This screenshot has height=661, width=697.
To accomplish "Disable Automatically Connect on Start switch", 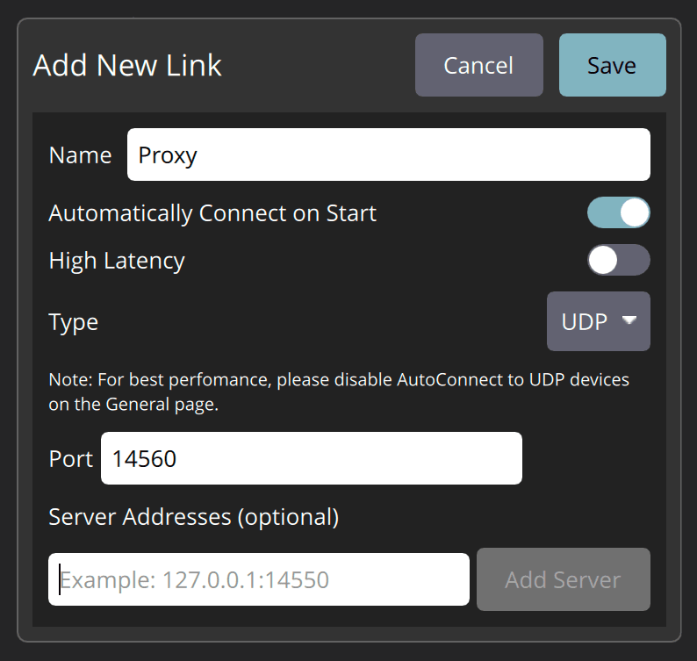I will [618, 212].
